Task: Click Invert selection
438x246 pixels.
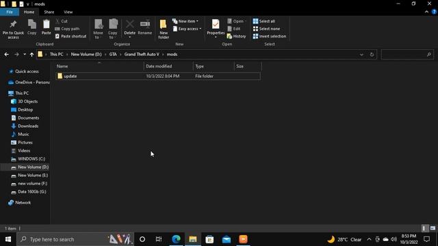Action: (270, 36)
